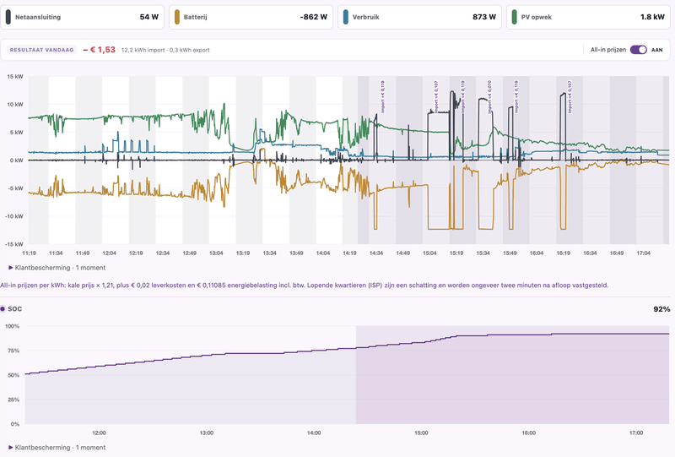Viewport: 675px width, 457px height.
Task: Click the 15 kW axis label
Action: (15, 77)
